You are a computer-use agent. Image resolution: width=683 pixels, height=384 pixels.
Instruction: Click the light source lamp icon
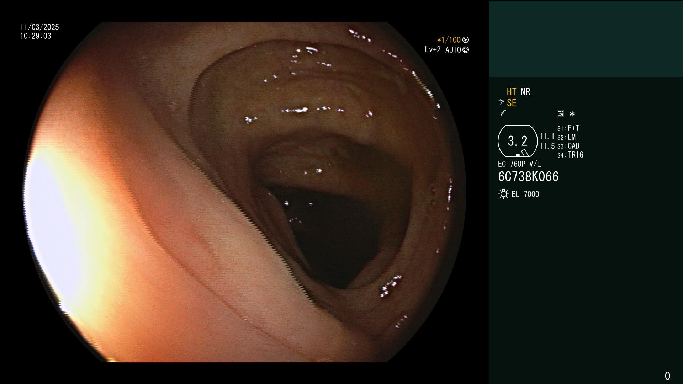503,194
